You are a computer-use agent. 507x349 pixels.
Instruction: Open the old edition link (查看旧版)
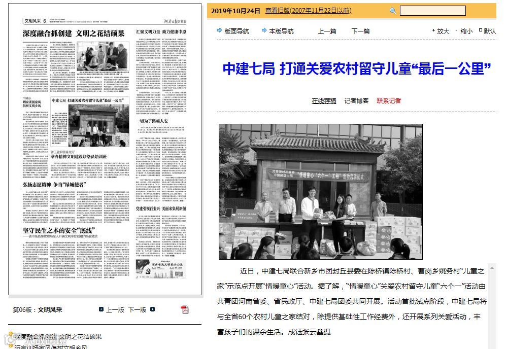[308, 11]
